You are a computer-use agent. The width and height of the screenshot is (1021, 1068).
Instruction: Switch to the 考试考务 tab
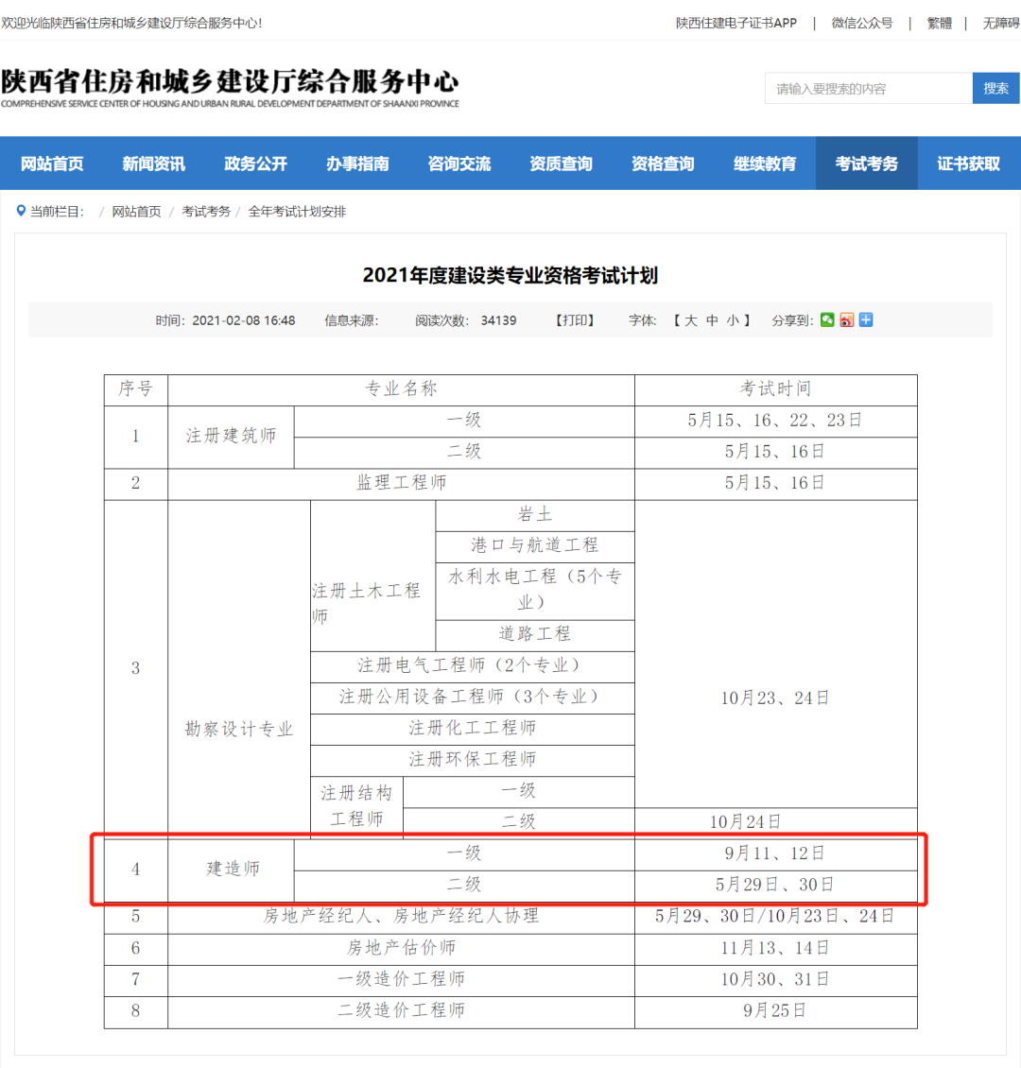(866, 163)
